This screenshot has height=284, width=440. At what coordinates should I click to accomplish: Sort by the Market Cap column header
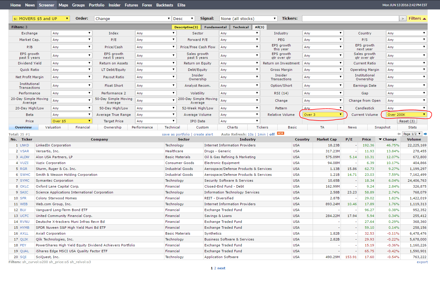326,139
